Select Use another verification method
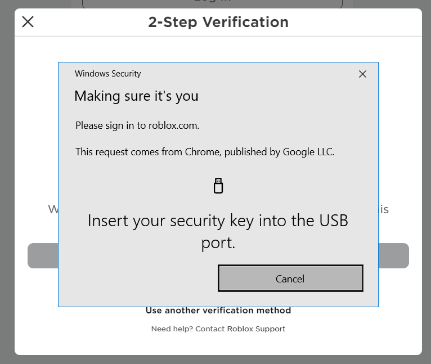The image size is (431, 364). pos(218,311)
